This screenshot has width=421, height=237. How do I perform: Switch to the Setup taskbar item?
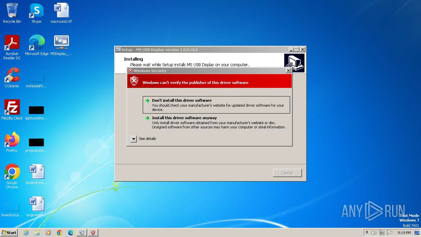[x=82, y=233]
